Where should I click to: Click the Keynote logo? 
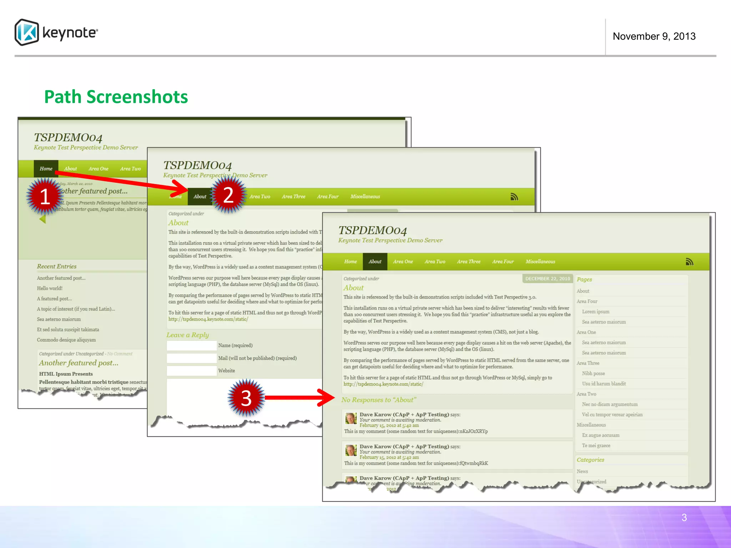click(x=56, y=32)
